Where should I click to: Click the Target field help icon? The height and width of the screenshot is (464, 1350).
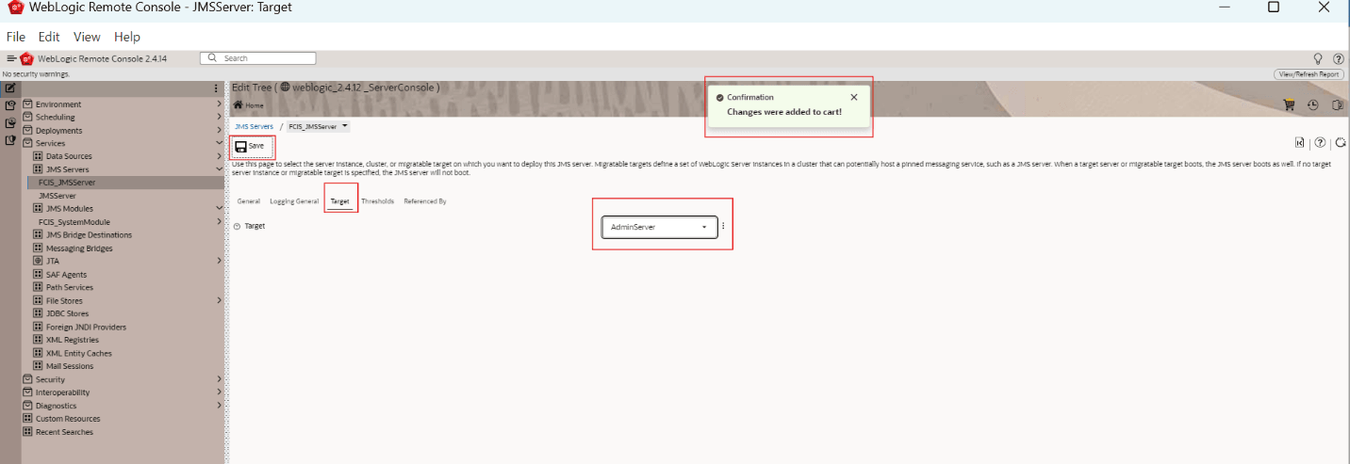tap(237, 227)
